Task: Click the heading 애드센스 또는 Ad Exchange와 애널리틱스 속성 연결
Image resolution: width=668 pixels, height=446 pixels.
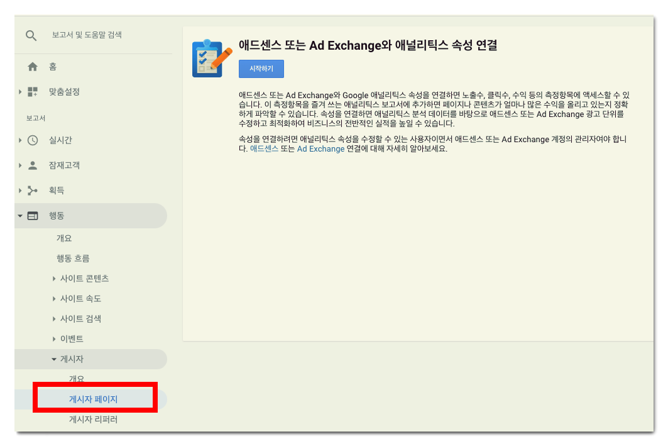Action: [x=368, y=45]
